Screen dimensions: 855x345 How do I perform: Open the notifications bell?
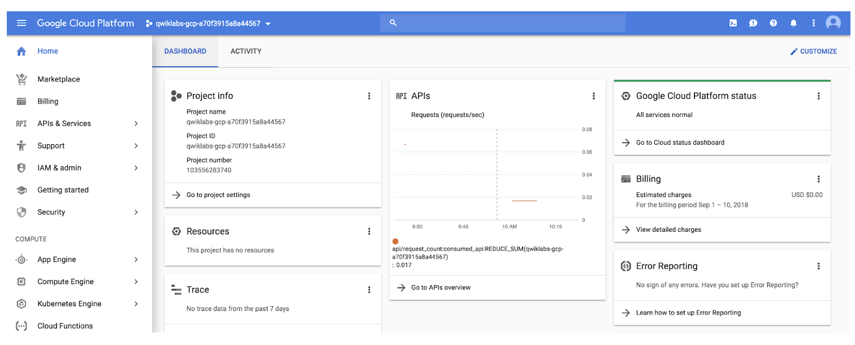793,23
